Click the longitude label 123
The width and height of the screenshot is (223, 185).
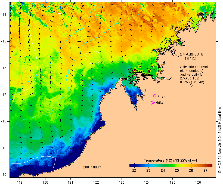click(122, 182)
